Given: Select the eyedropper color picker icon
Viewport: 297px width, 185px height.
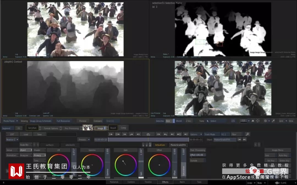Looking at the screenshot, I should tap(273, 121).
